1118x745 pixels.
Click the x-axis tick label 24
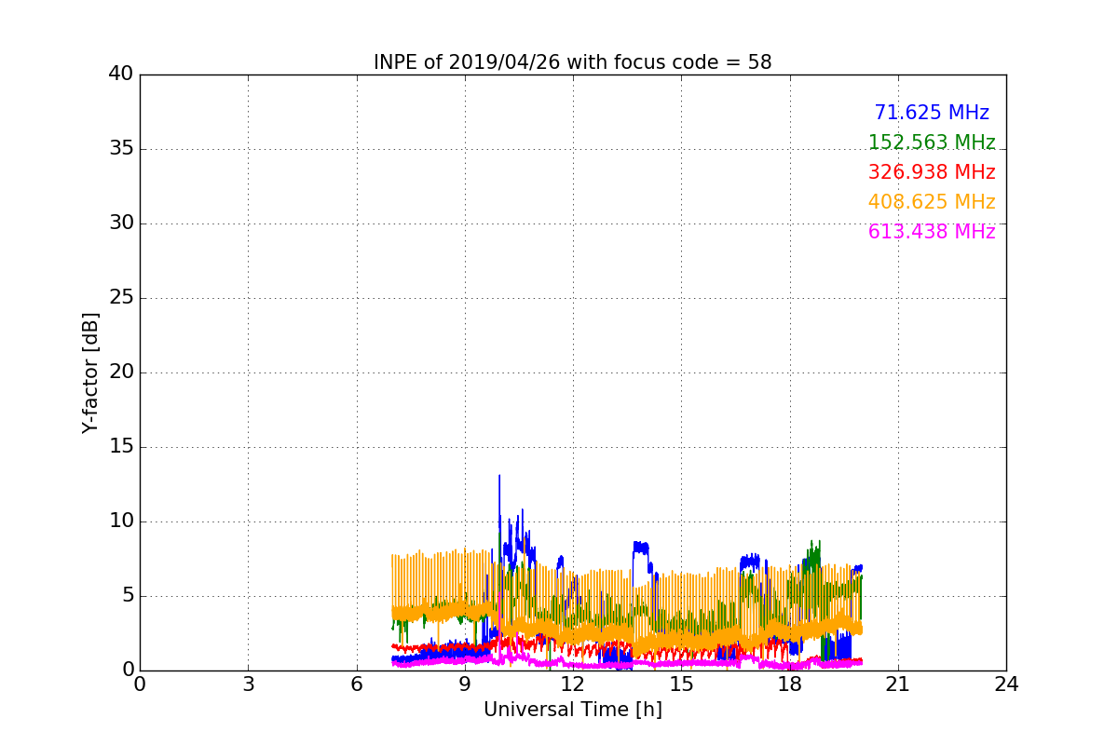pyautogui.click(x=1006, y=684)
